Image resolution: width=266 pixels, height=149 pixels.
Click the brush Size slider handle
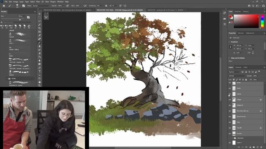(x=20, y=20)
